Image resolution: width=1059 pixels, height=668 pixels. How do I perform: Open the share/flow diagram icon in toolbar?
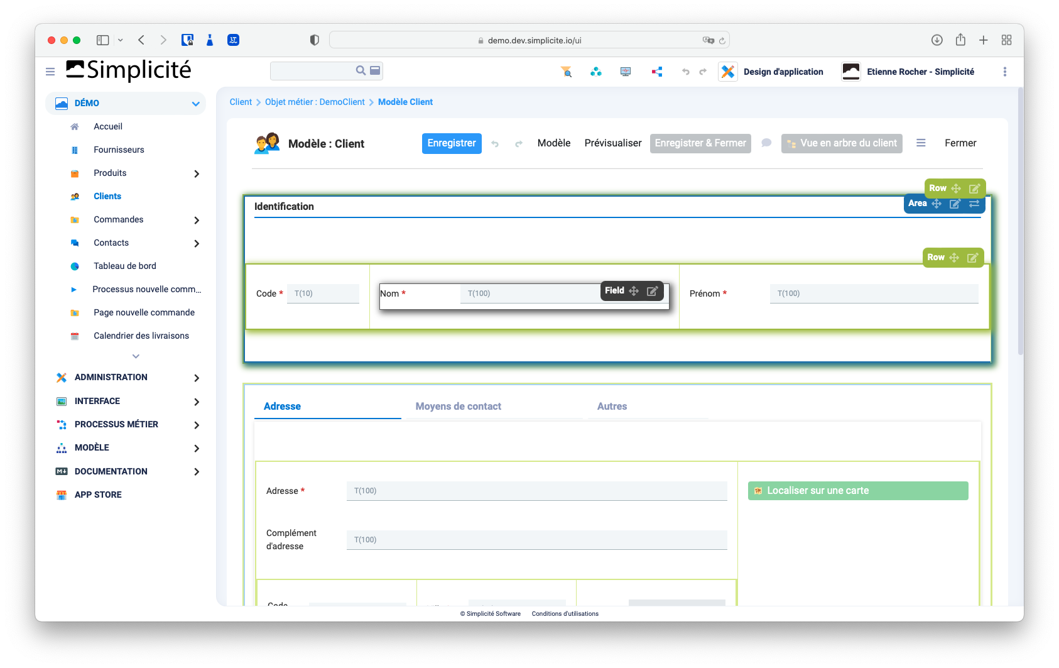pyautogui.click(x=657, y=71)
